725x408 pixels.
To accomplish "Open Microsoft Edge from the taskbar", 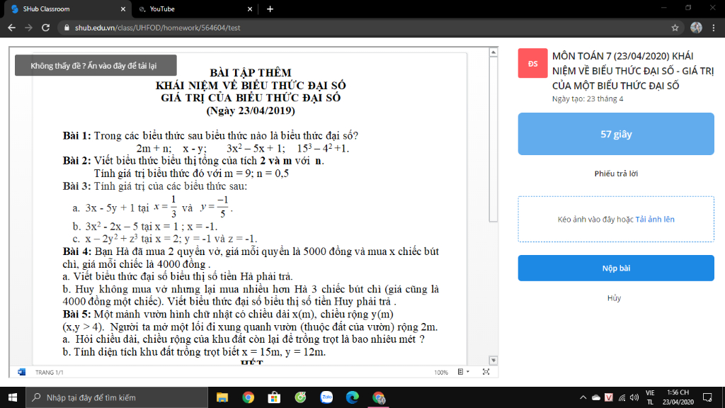I will point(353,397).
